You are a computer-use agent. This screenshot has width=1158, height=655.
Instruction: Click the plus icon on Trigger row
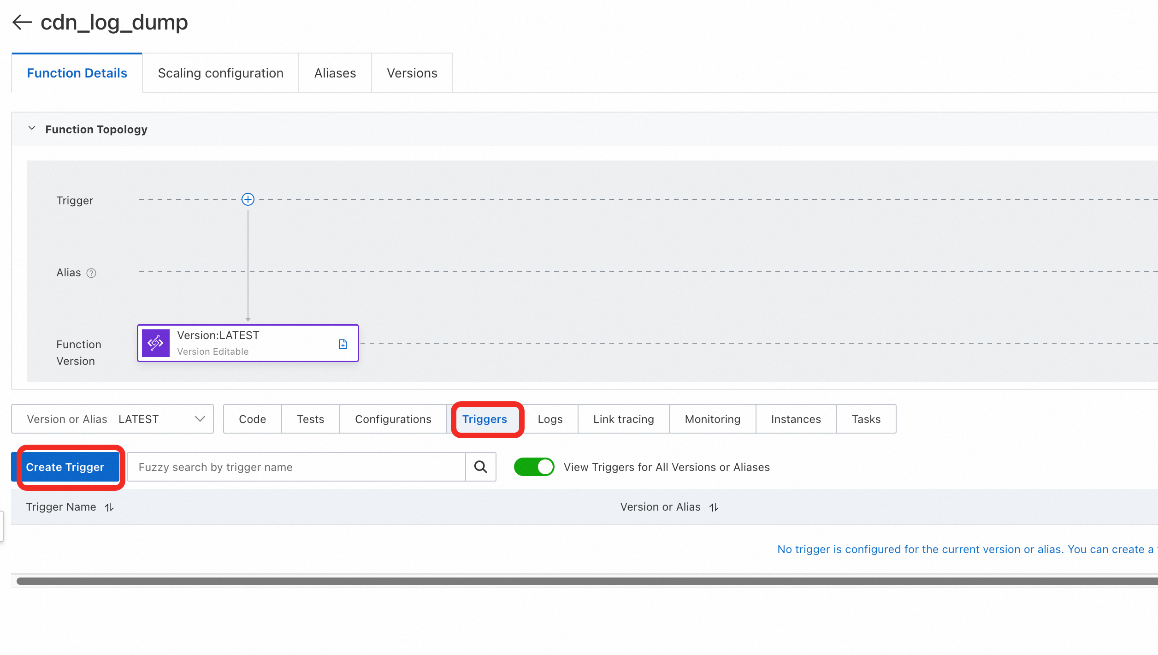click(248, 199)
